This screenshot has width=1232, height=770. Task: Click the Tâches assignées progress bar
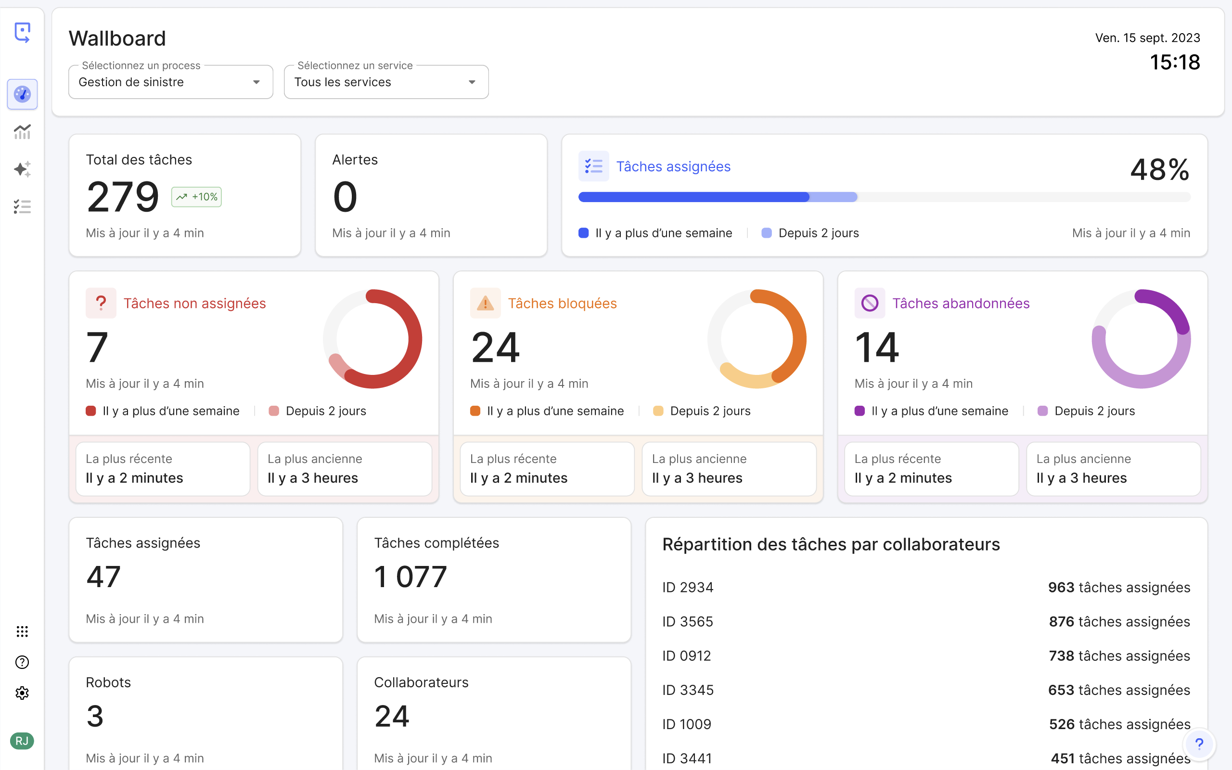tap(884, 197)
